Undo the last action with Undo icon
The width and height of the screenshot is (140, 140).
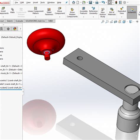[103, 2]
